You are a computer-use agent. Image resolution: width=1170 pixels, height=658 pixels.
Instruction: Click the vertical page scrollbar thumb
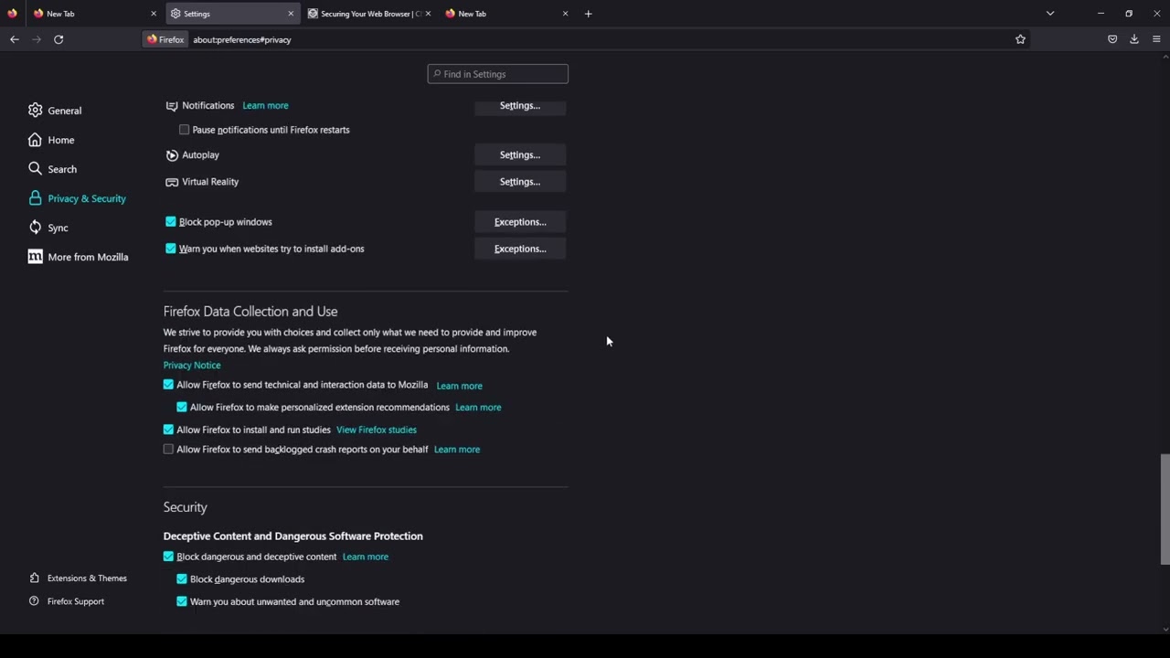(x=1165, y=508)
